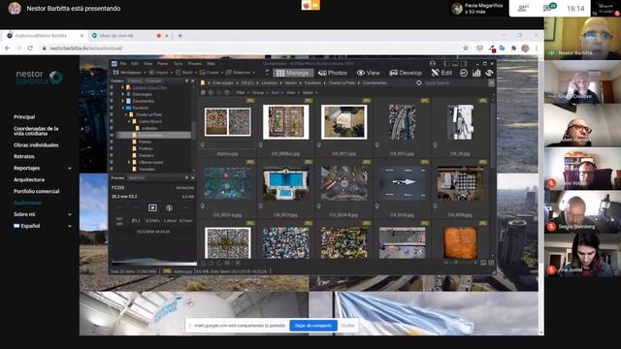Reload the page in Chrome
This screenshot has height=349, width=621.
click(30, 48)
